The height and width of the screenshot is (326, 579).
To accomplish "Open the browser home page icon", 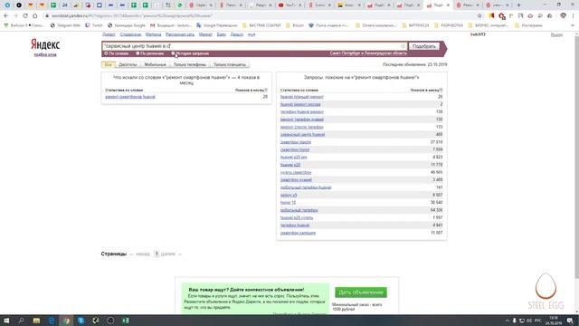I will [34, 16].
